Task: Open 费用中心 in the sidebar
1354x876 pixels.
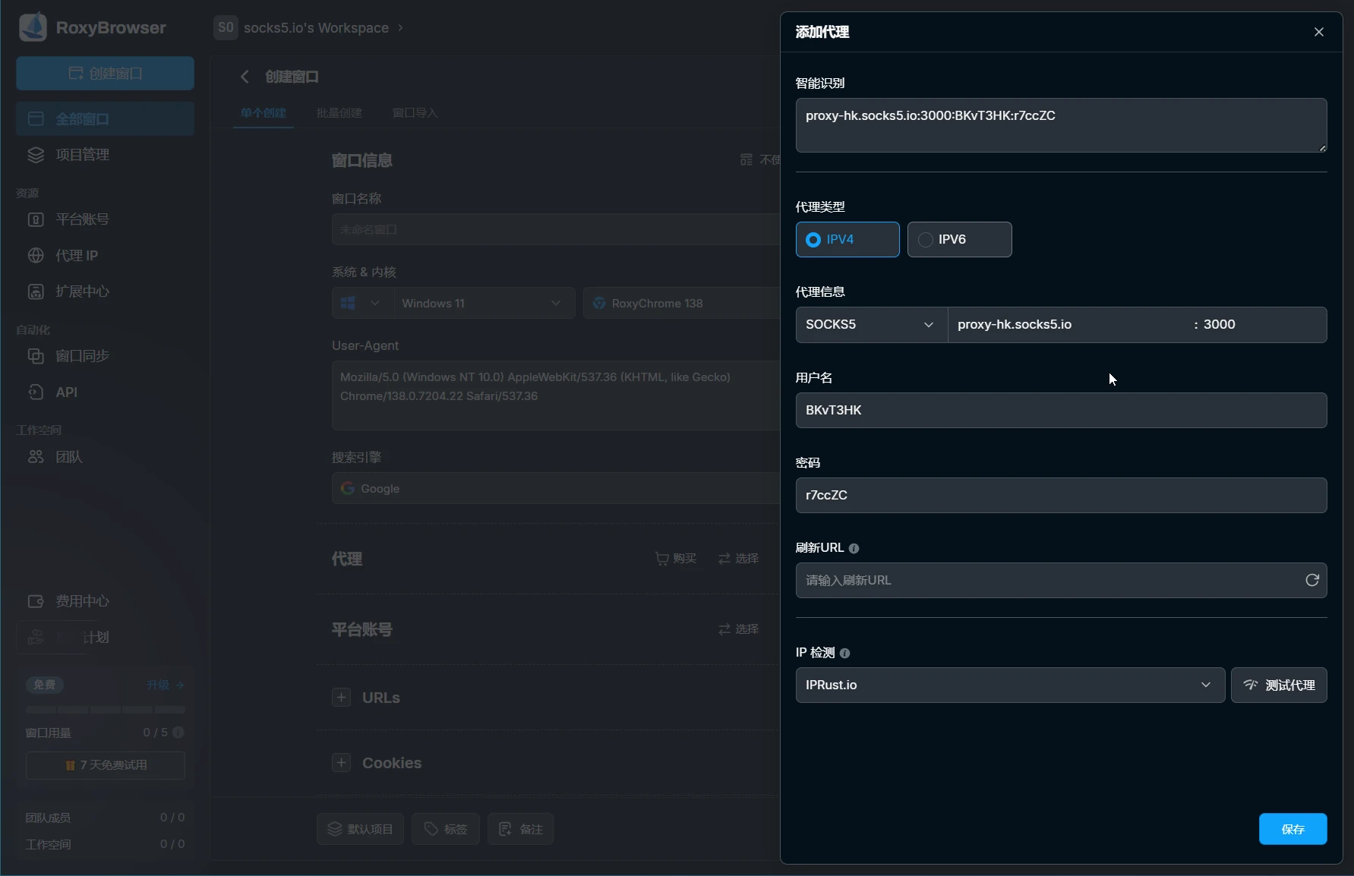Action: click(105, 601)
